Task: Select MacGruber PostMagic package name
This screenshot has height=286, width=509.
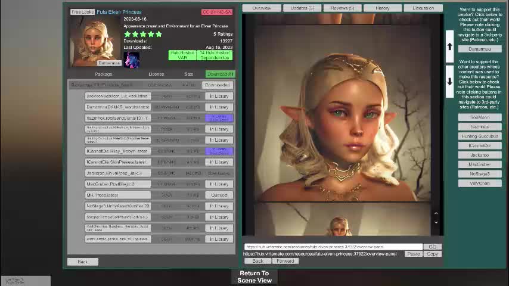Action: point(118,184)
